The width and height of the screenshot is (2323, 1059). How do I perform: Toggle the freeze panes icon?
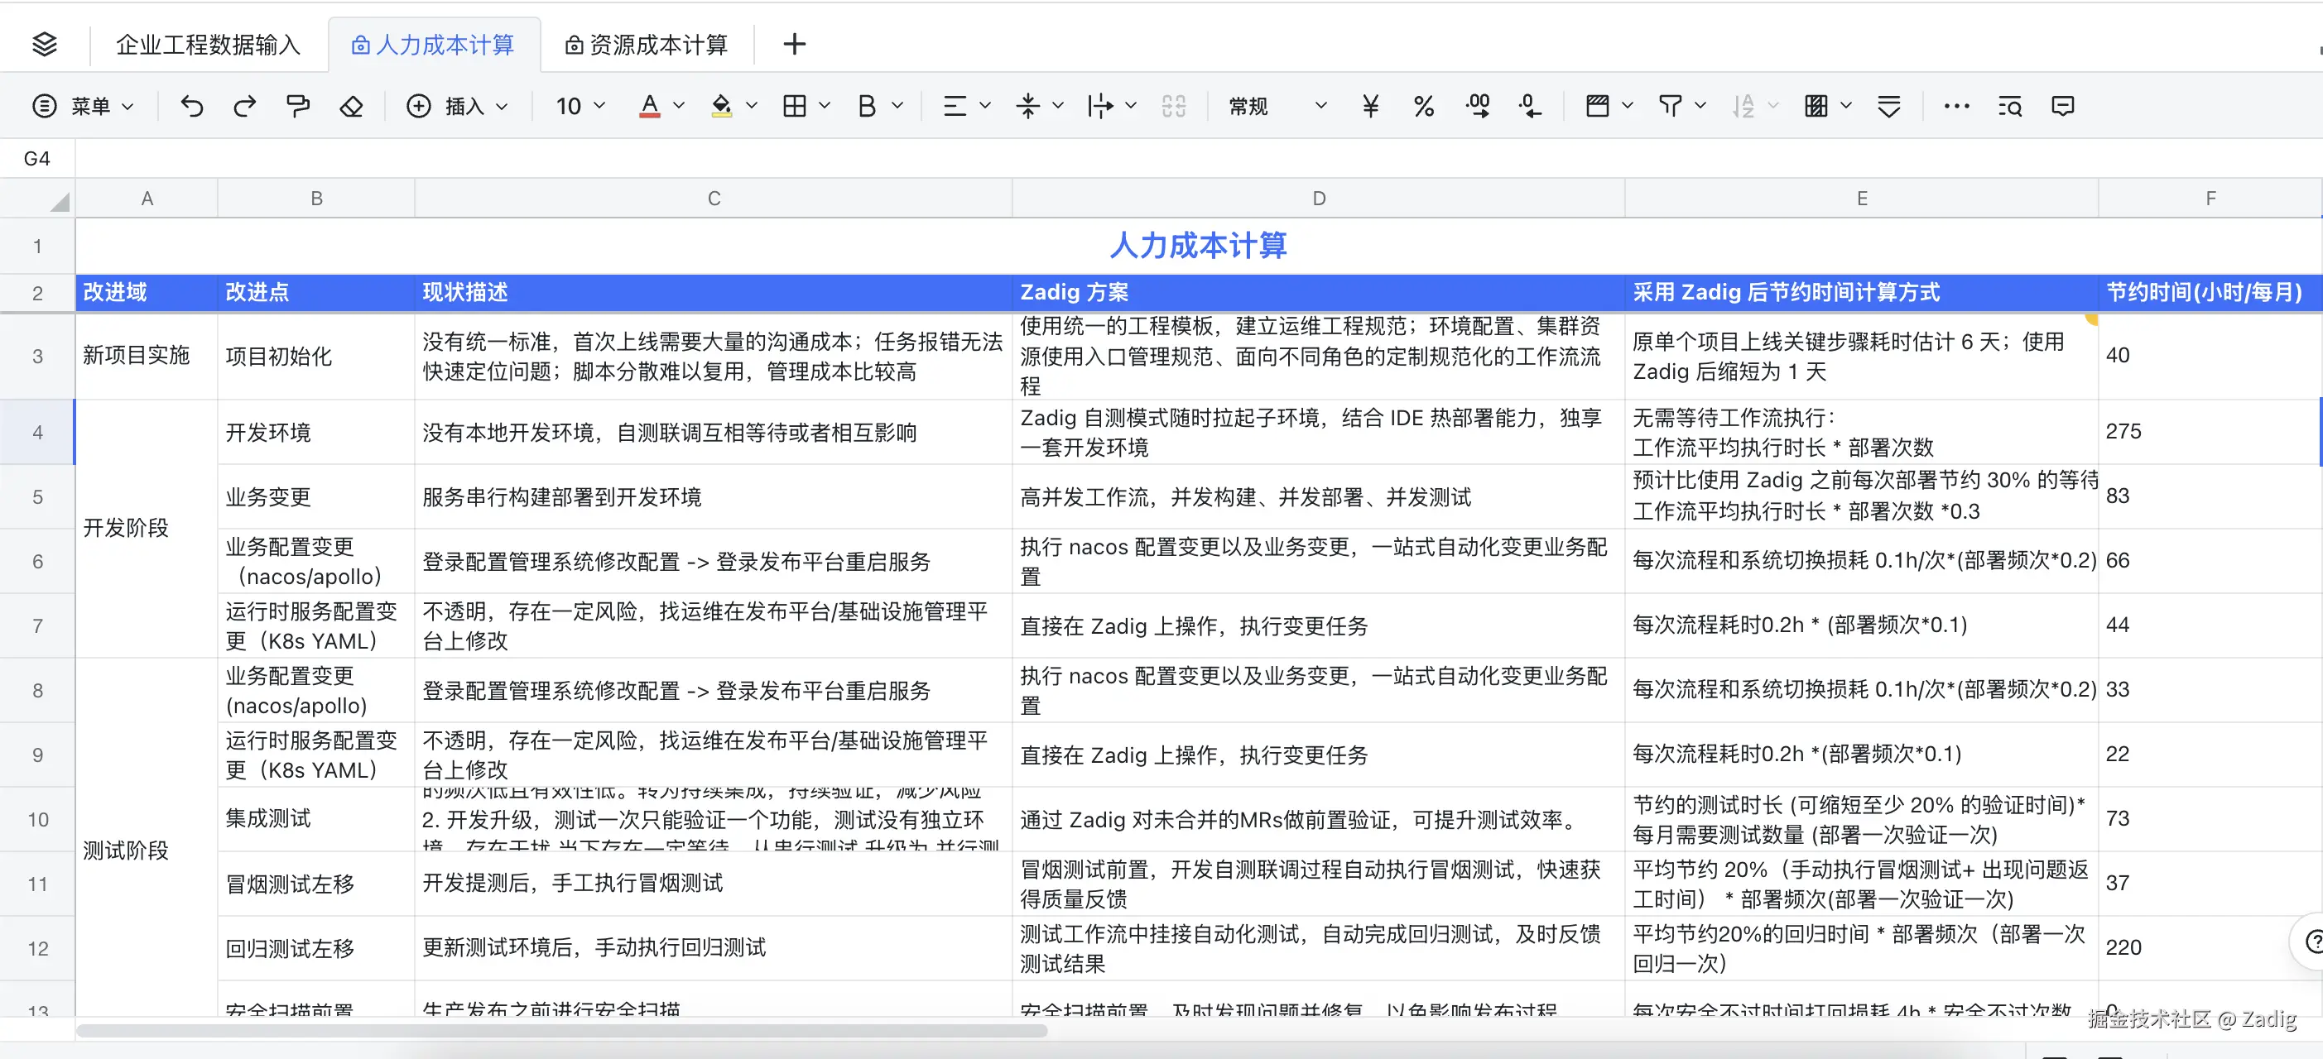coord(1597,107)
